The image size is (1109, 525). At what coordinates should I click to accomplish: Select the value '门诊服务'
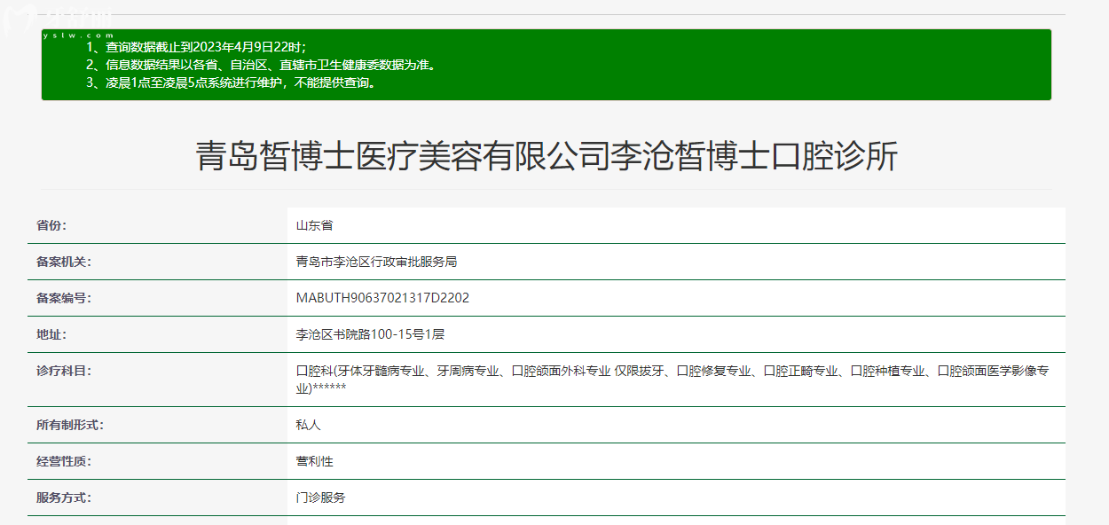[x=320, y=498]
